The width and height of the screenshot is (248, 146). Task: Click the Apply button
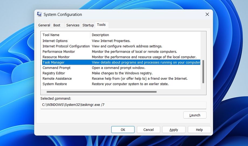(174, 130)
